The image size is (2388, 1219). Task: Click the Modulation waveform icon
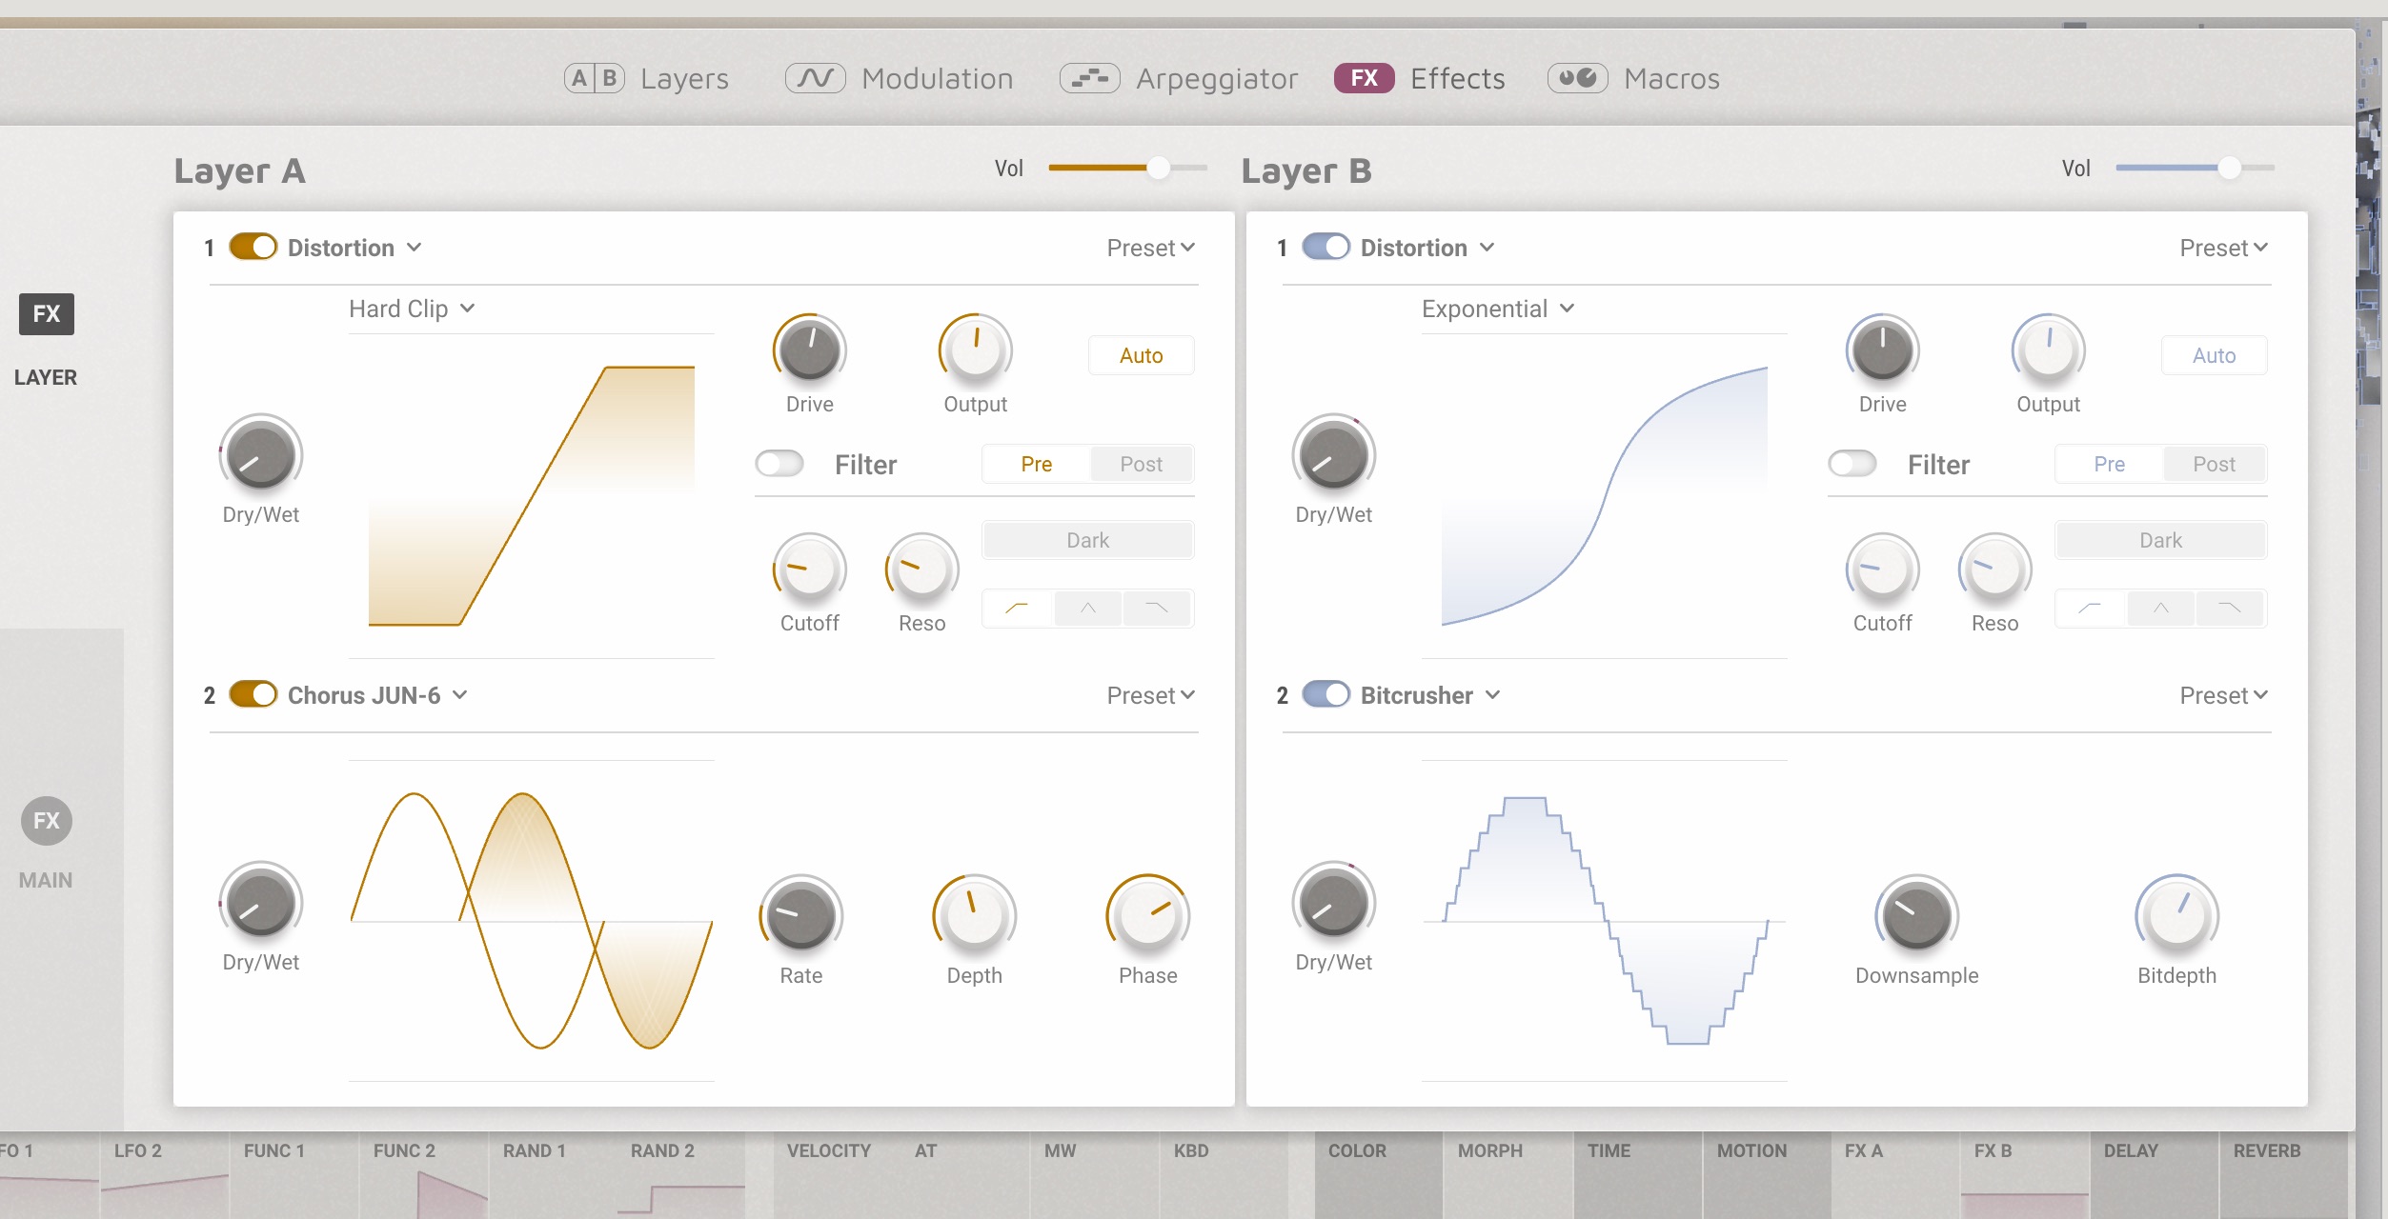pos(815,78)
